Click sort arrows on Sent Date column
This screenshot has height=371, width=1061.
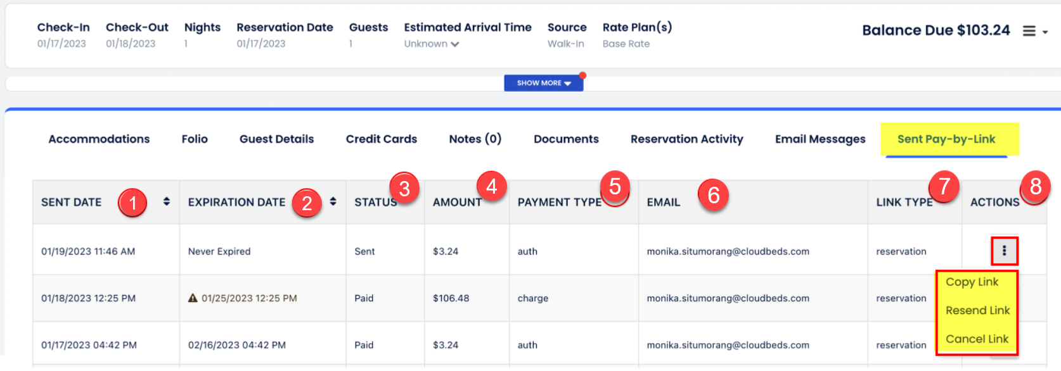(166, 201)
